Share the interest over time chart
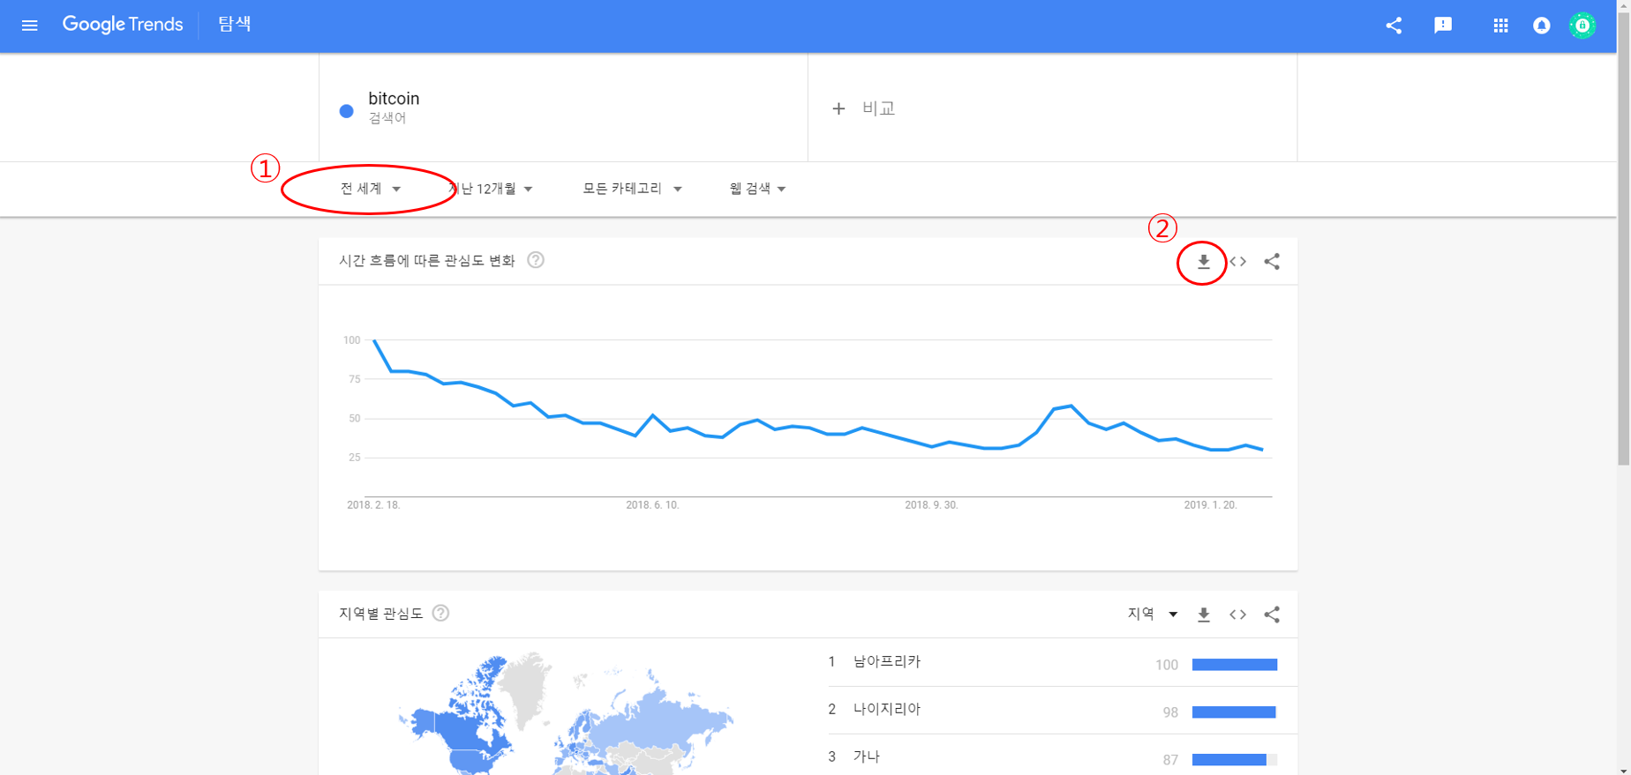The height and width of the screenshot is (775, 1631). click(x=1272, y=262)
